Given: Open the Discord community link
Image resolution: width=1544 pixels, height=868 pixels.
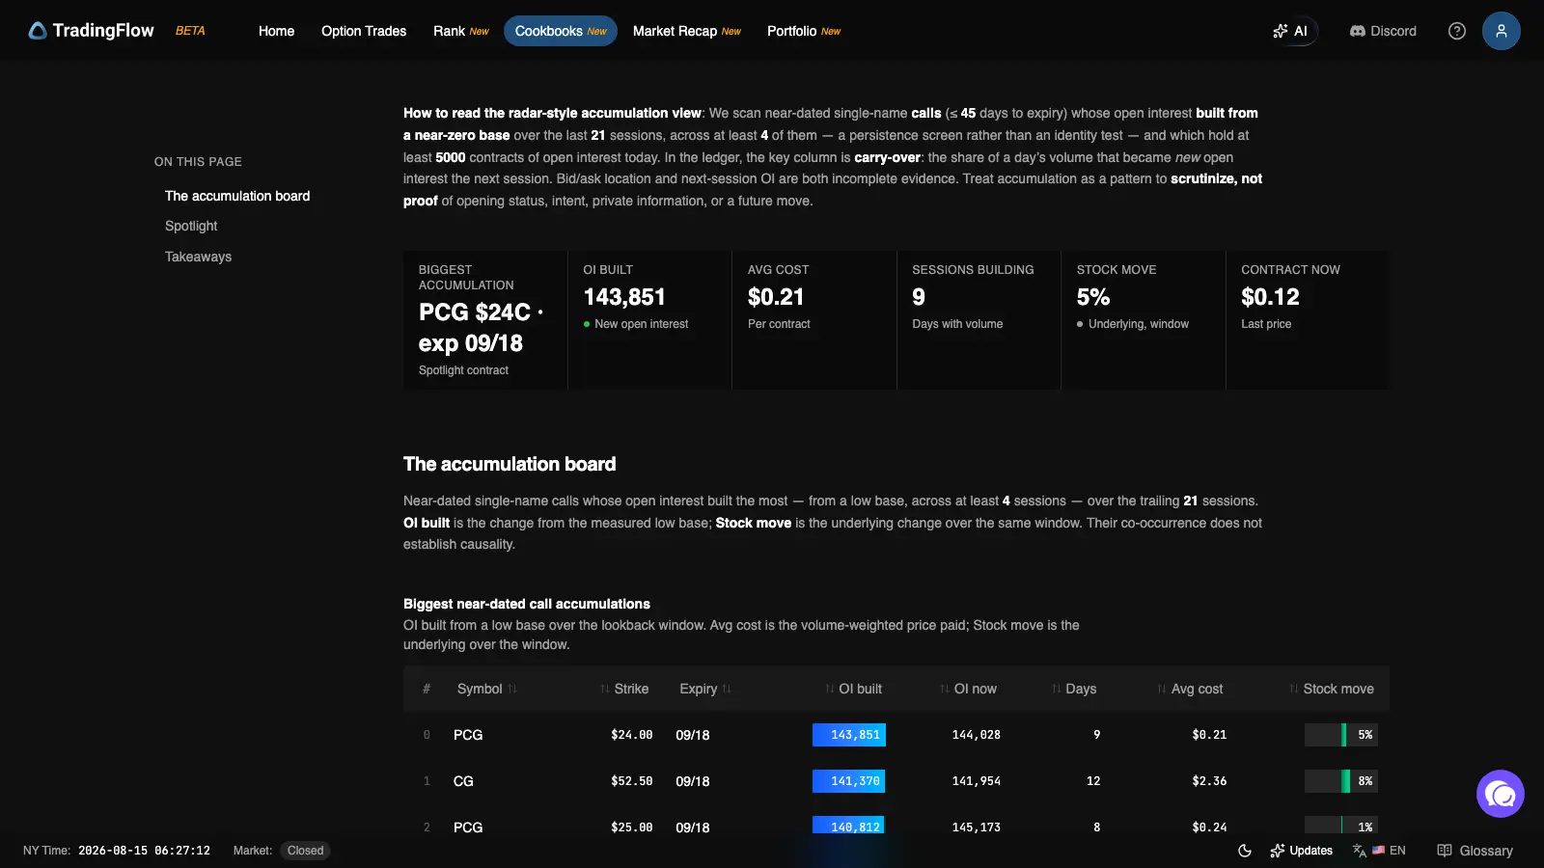Looking at the screenshot, I should 1383,31.
